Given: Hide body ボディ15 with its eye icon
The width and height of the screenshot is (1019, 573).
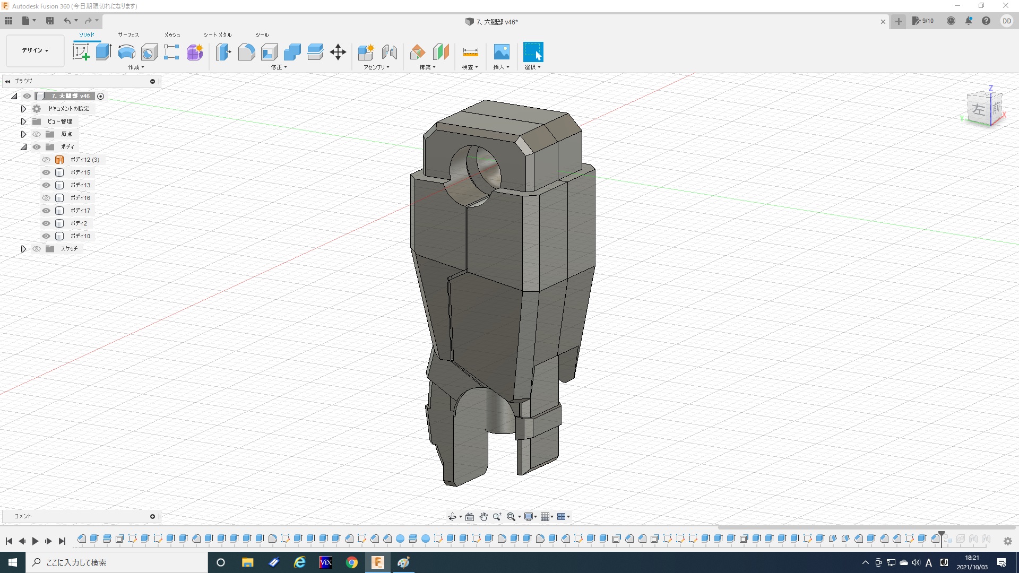Looking at the screenshot, I should [x=46, y=172].
